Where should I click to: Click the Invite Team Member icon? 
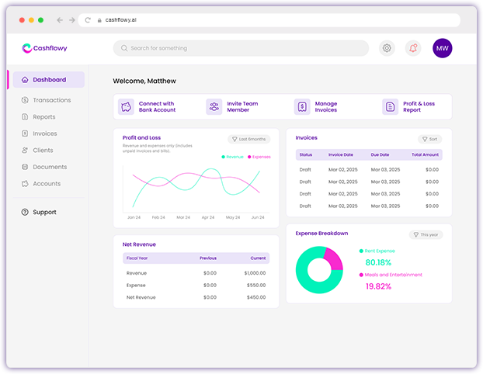coord(214,107)
